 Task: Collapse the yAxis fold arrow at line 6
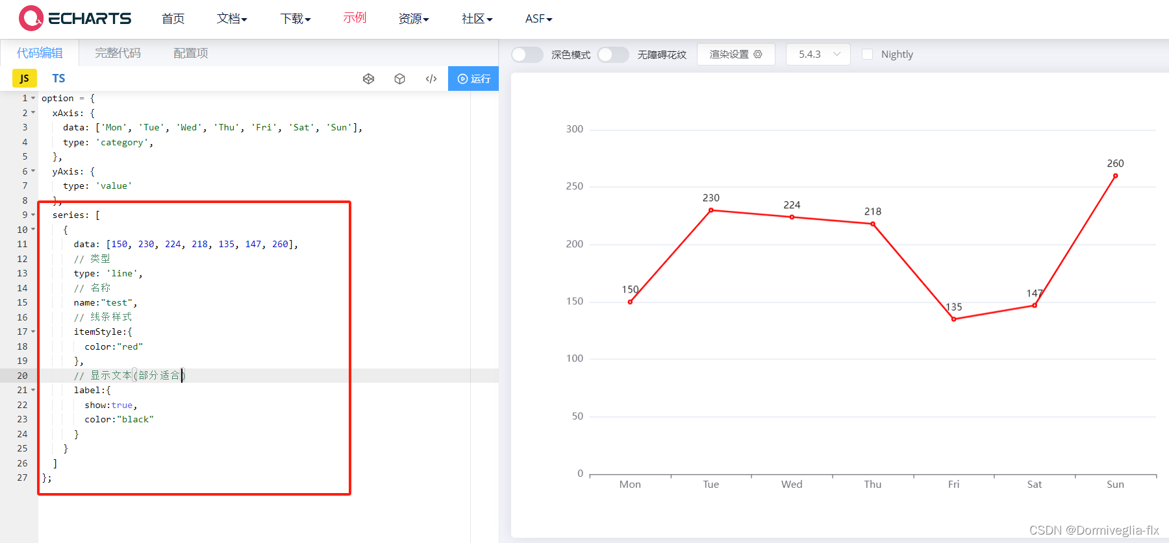tap(33, 171)
